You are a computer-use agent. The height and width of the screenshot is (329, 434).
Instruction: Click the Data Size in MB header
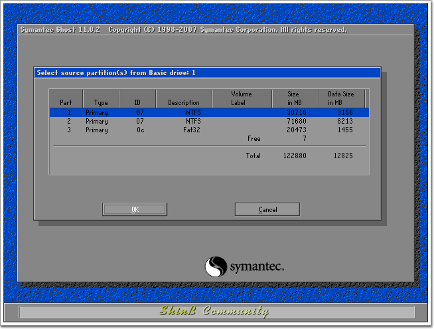[x=341, y=98]
